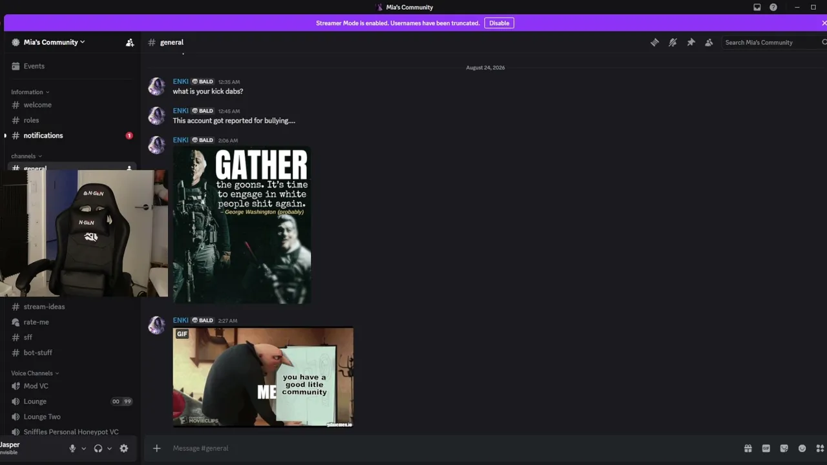Send a gift icon in message bar
The height and width of the screenshot is (465, 827).
click(748, 448)
